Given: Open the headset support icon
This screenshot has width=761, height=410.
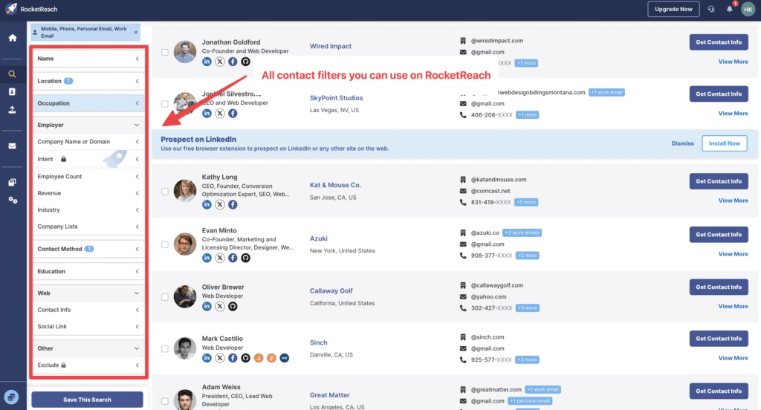Looking at the screenshot, I should point(711,9).
